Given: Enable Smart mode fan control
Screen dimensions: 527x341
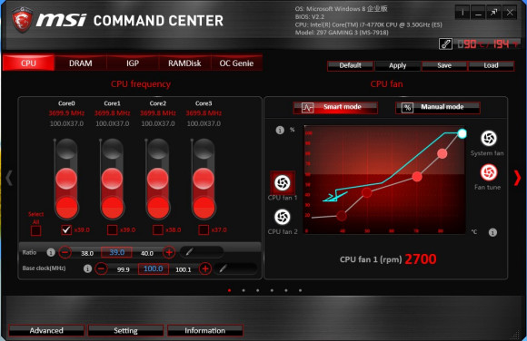Looking at the screenshot, I should (x=335, y=107).
